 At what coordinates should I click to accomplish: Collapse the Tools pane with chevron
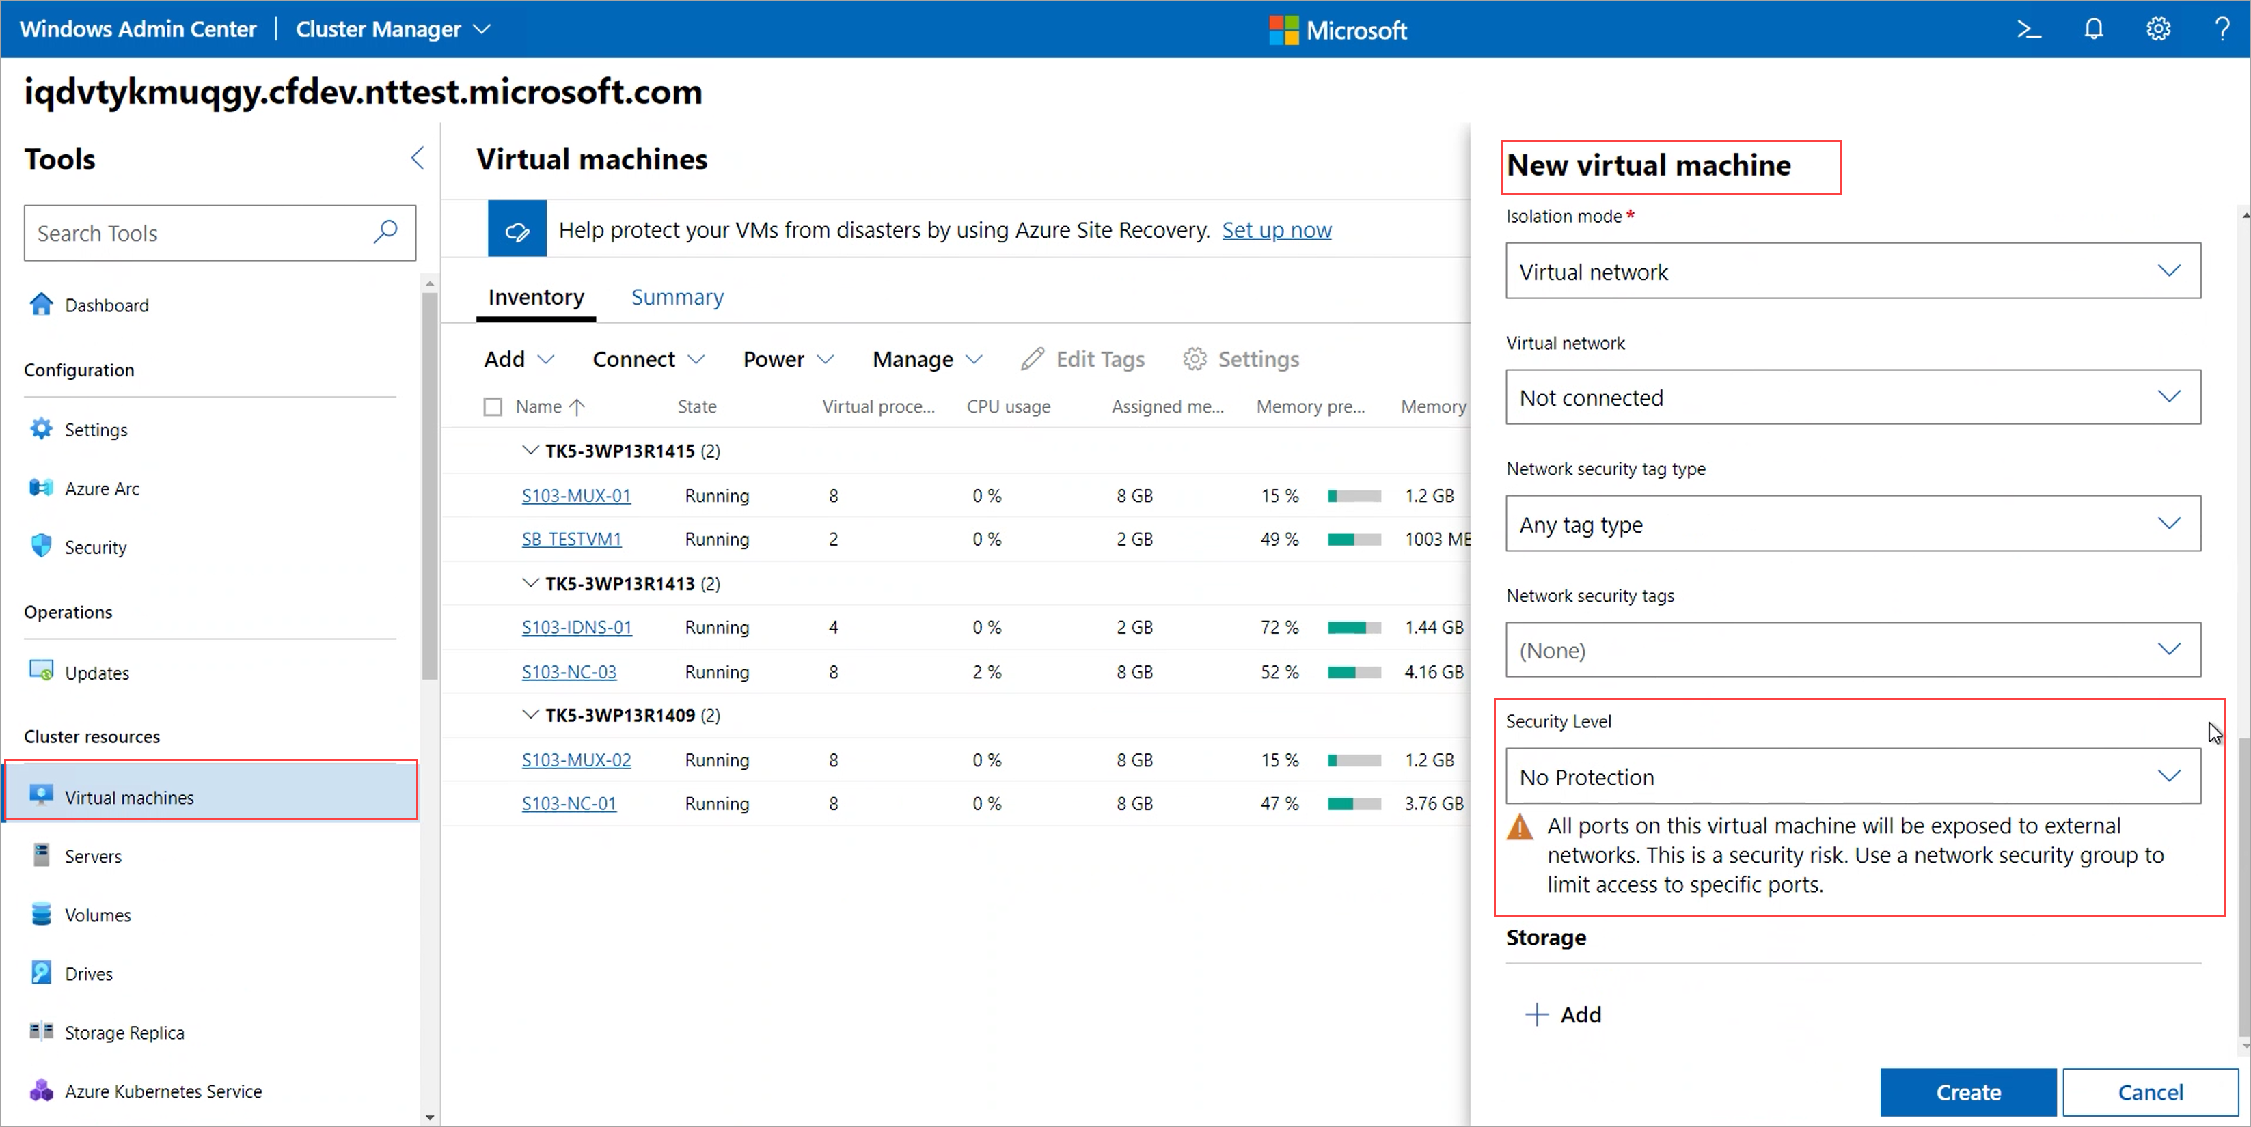[418, 158]
